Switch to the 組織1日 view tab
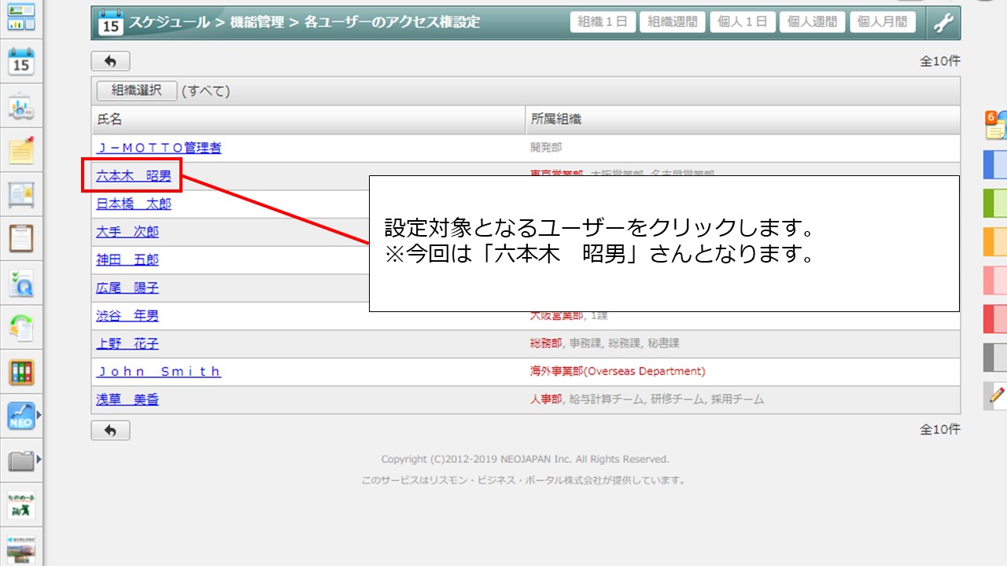1007x566 pixels. tap(602, 22)
